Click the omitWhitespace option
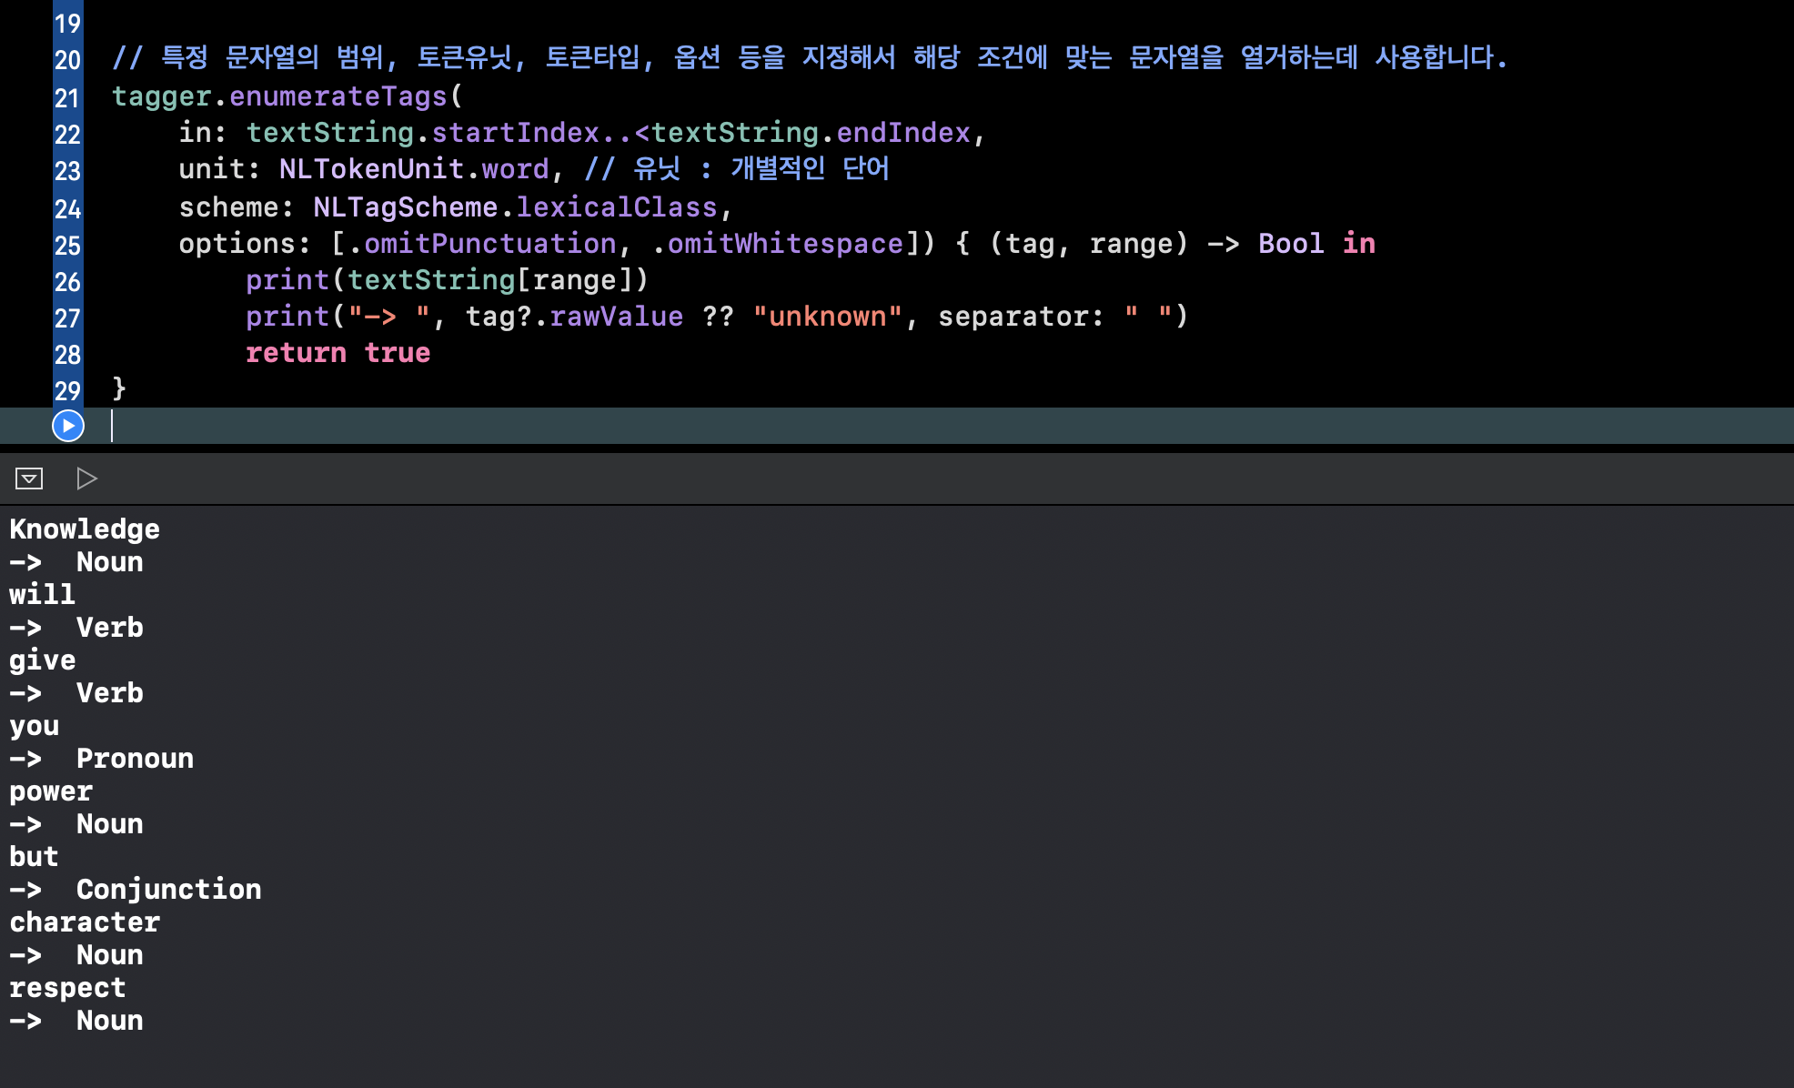 click(x=784, y=244)
